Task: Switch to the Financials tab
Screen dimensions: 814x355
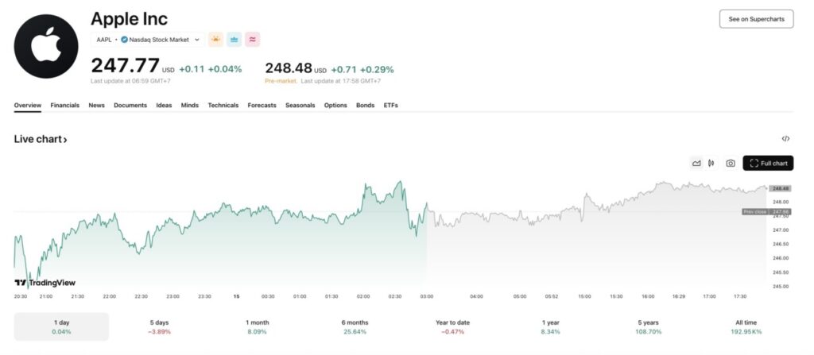Action: tap(65, 106)
